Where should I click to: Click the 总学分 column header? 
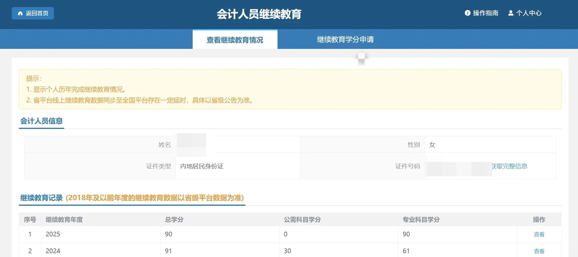coord(174,220)
